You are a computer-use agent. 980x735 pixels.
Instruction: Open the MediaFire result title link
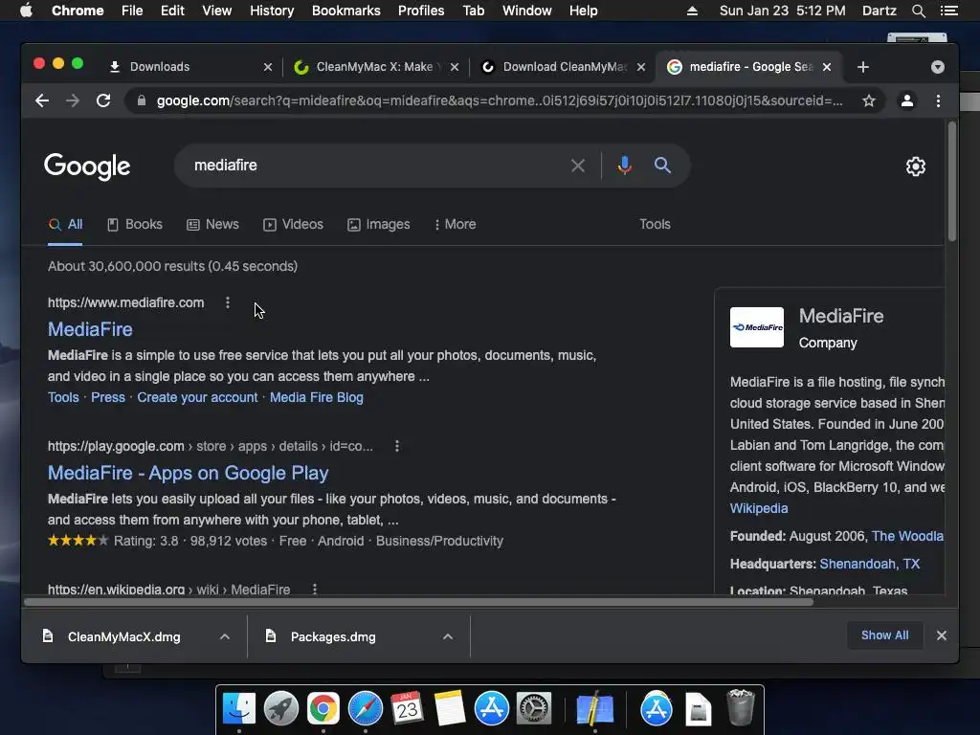90,329
